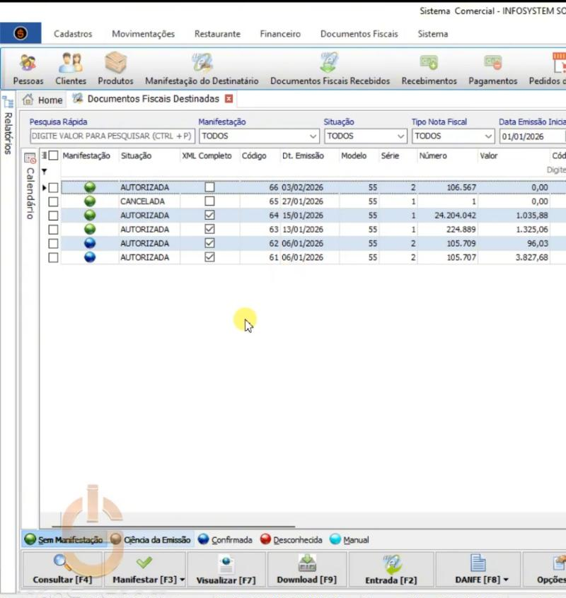Switch to the Home tab
The image size is (566, 598).
pos(42,100)
